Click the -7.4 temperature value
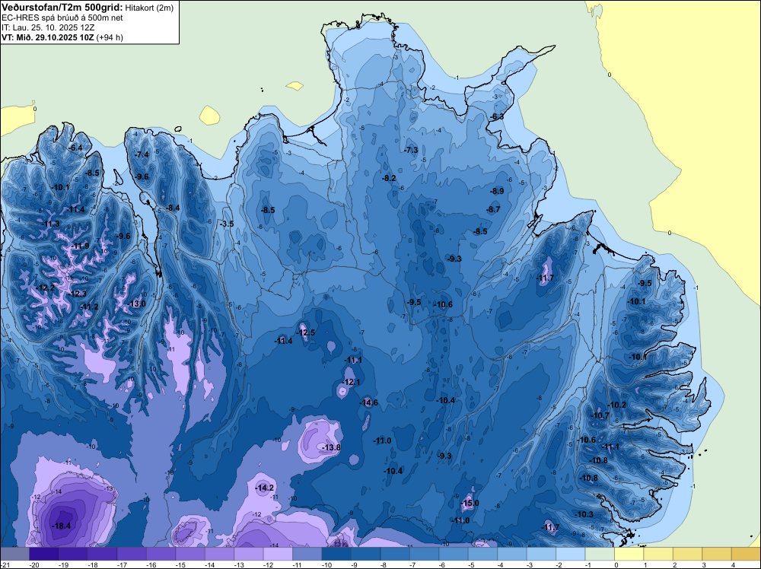Screen dimensions: 761x569 point(142,154)
